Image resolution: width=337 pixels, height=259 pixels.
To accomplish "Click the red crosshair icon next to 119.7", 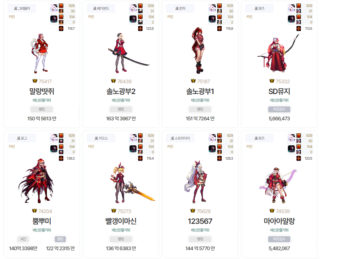I will point(61,28).
